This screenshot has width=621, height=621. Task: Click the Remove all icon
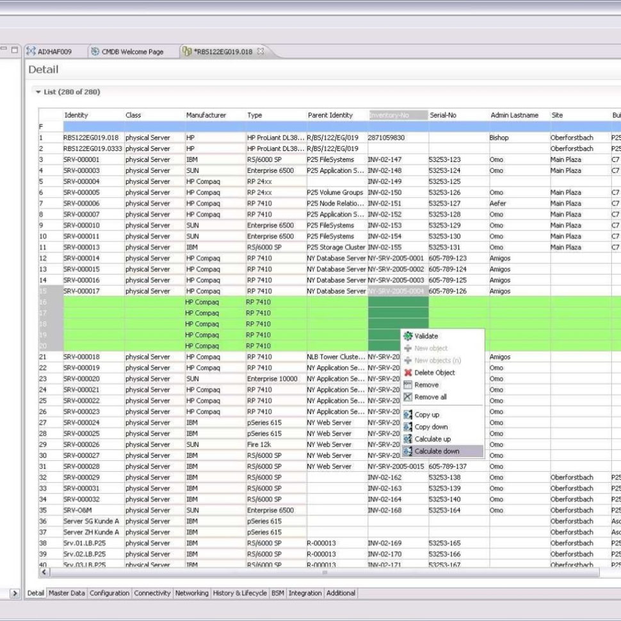(408, 397)
